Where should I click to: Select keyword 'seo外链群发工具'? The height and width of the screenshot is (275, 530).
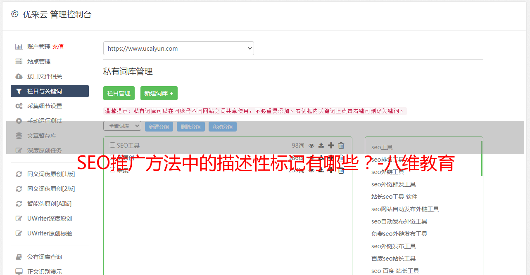[x=394, y=184]
